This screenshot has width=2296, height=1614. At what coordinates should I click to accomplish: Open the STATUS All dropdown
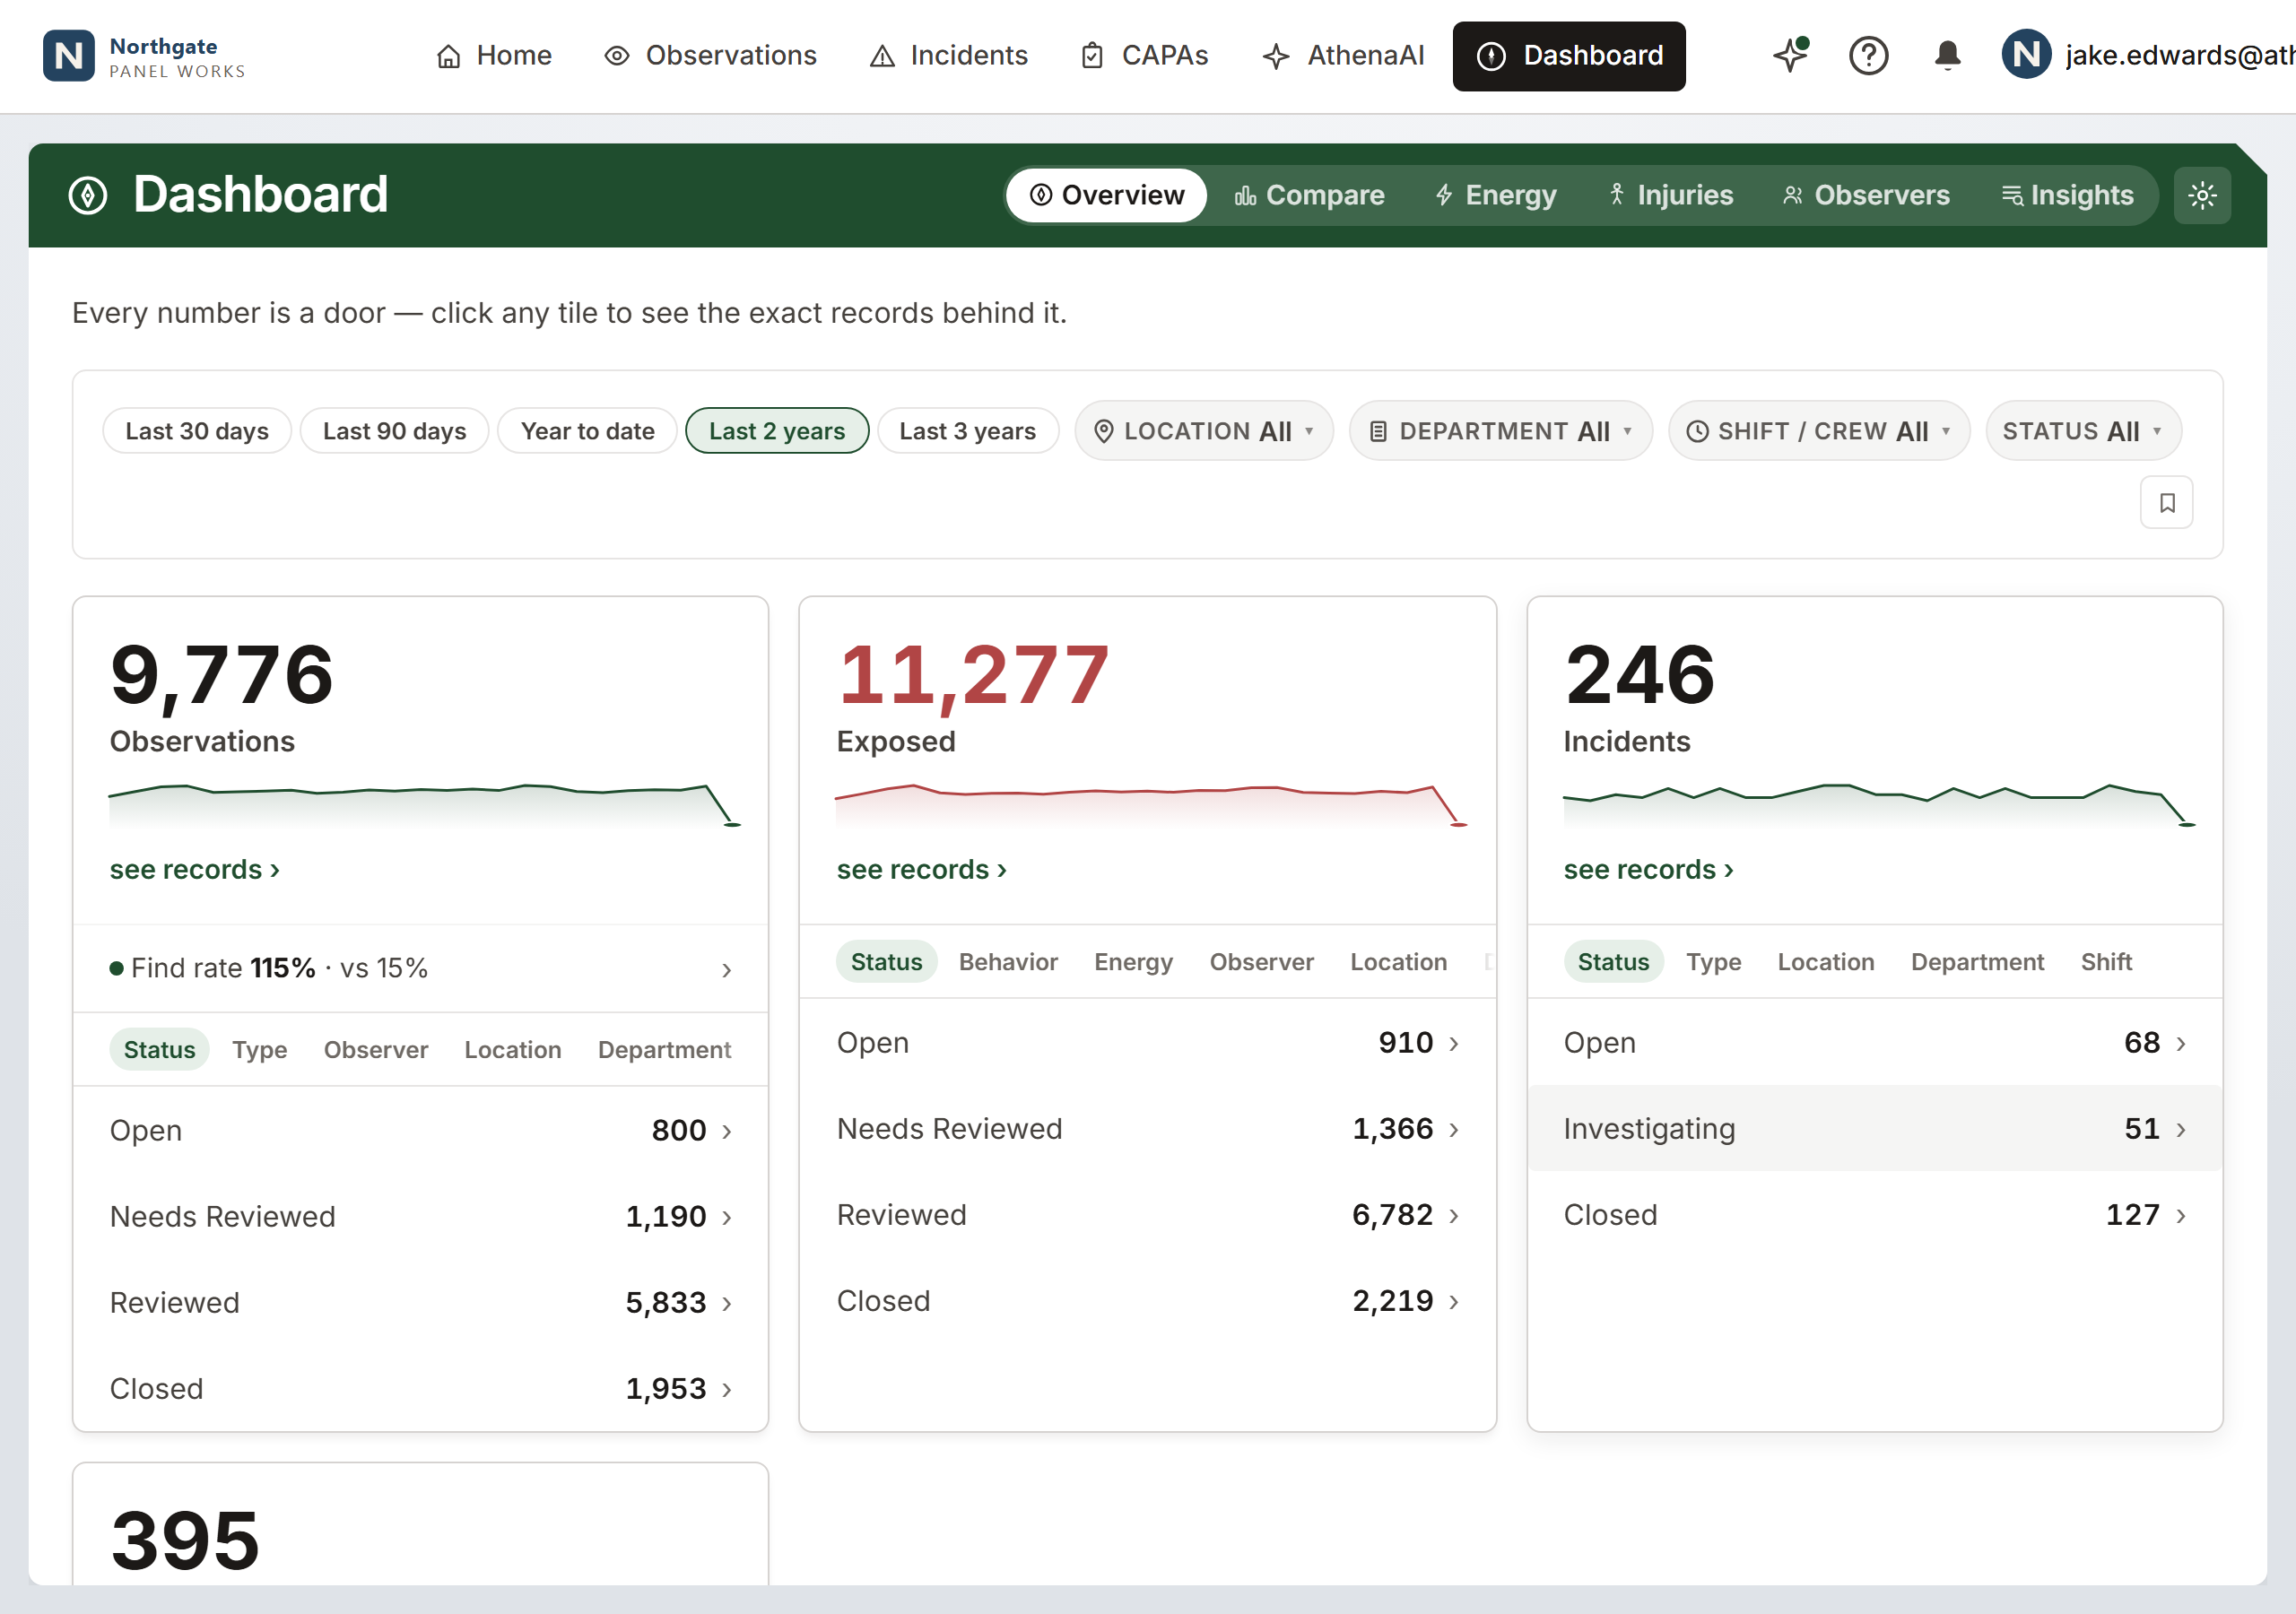pyautogui.click(x=2083, y=431)
